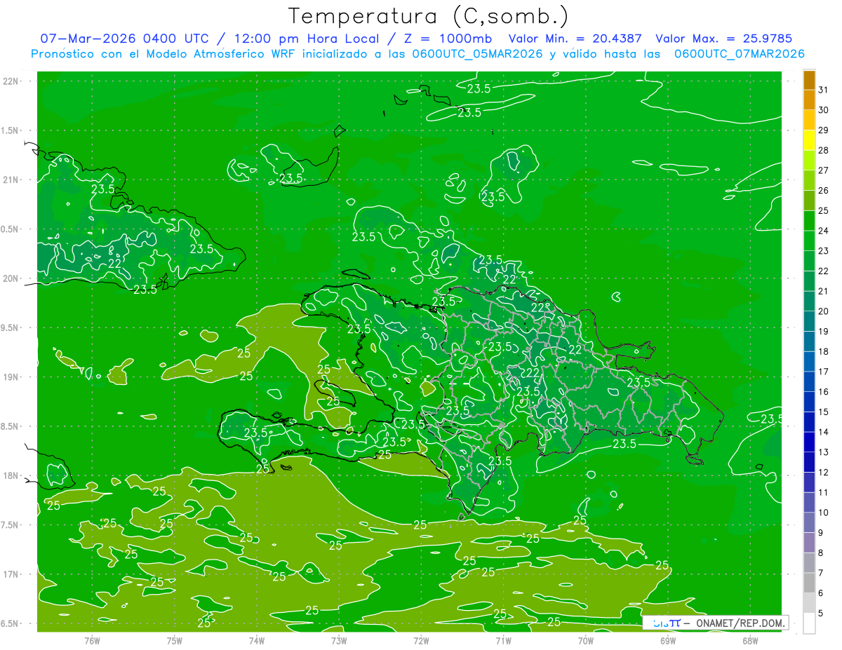Click the '28' color scale label
The image size is (842, 650).
(824, 150)
